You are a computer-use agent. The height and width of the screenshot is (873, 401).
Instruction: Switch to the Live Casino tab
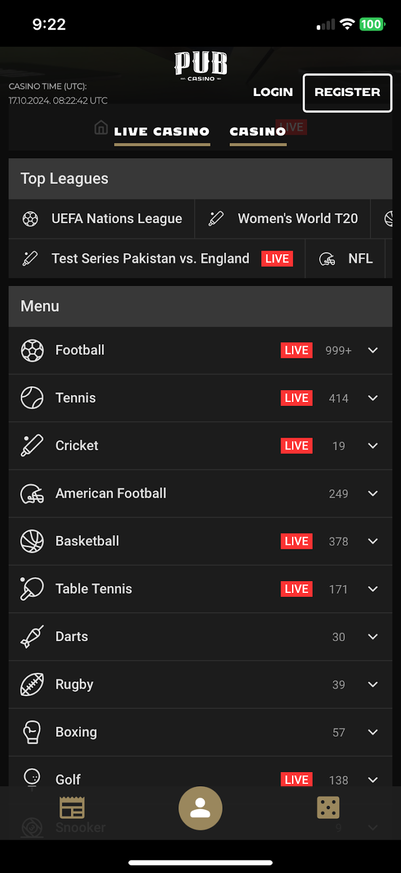point(161,131)
